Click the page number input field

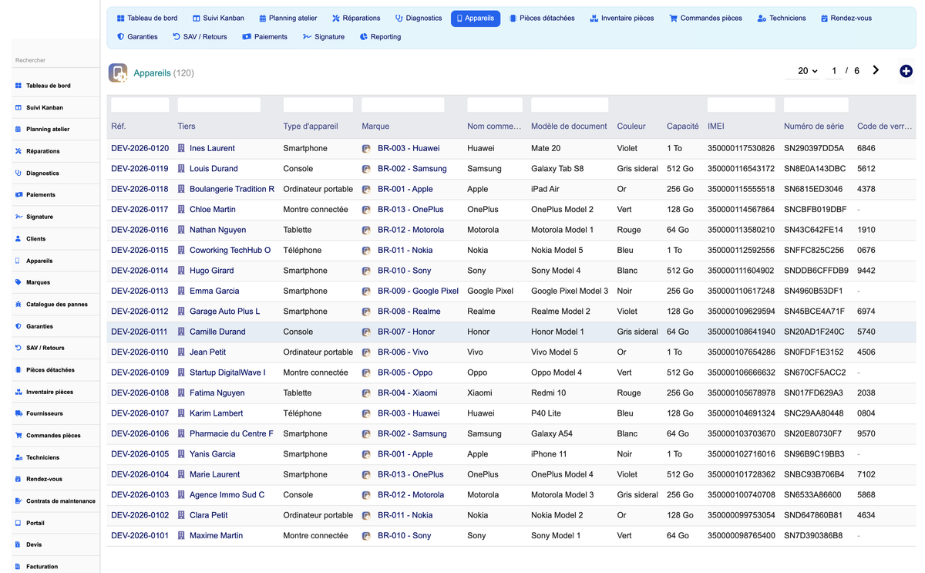[833, 71]
